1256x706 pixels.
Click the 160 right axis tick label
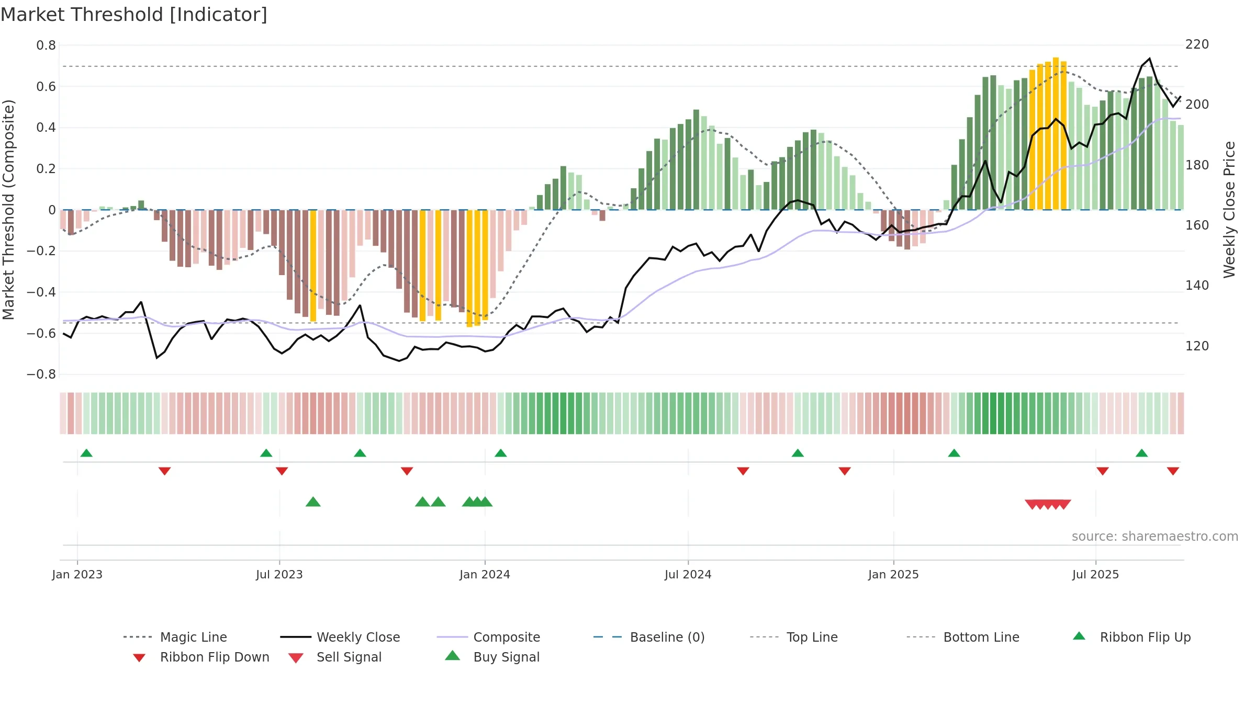tap(1197, 225)
